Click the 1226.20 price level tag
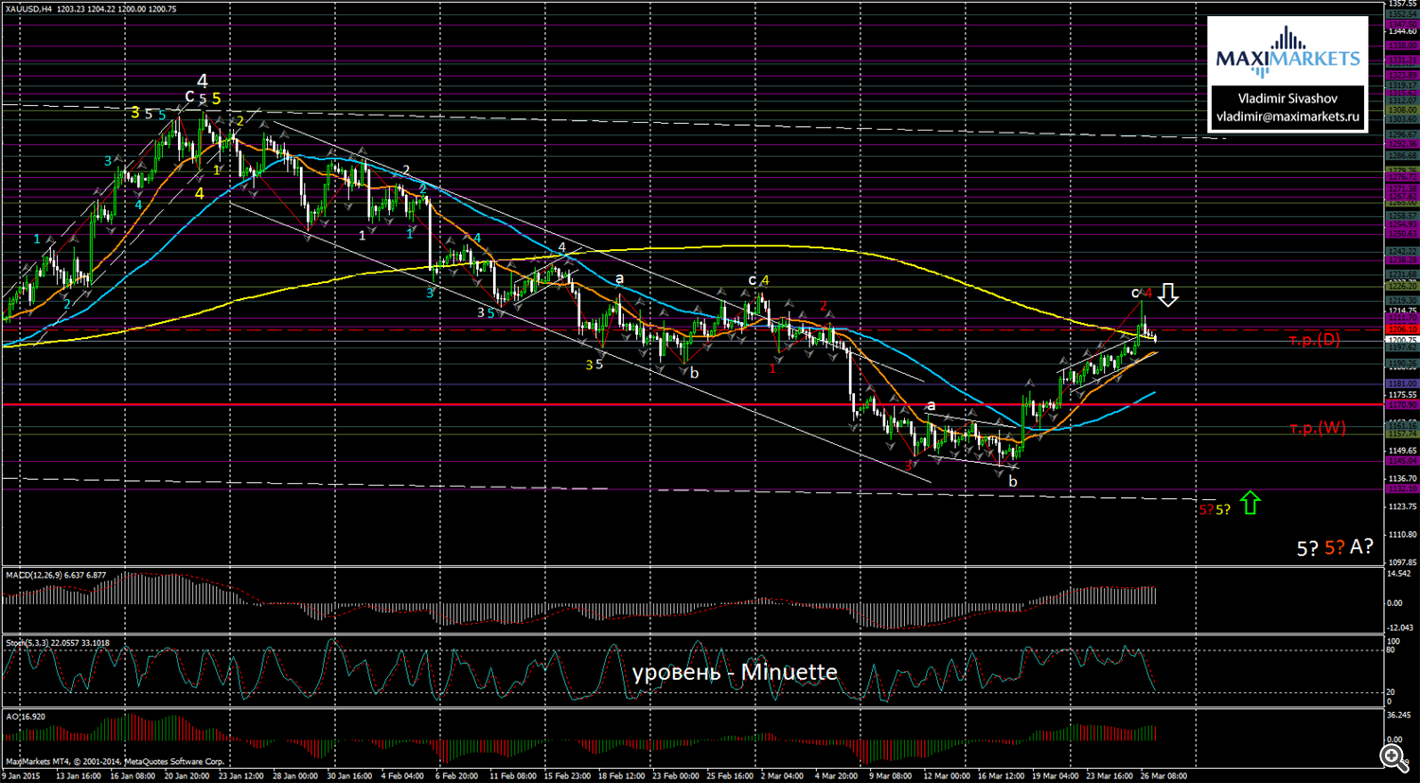 1402,286
